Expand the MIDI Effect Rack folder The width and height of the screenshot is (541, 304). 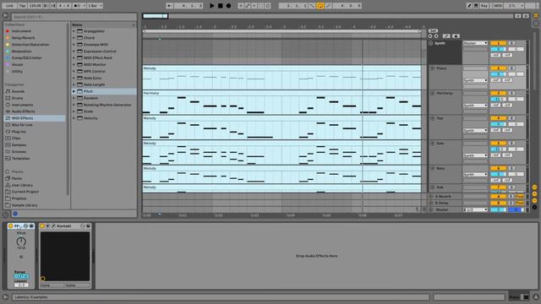(x=74, y=58)
